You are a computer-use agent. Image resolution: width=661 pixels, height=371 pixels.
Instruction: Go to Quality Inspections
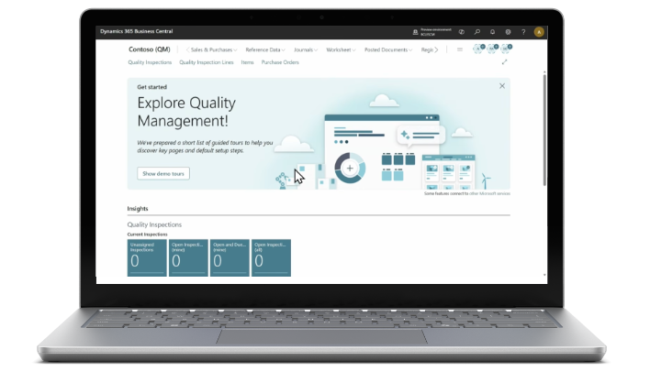150,62
